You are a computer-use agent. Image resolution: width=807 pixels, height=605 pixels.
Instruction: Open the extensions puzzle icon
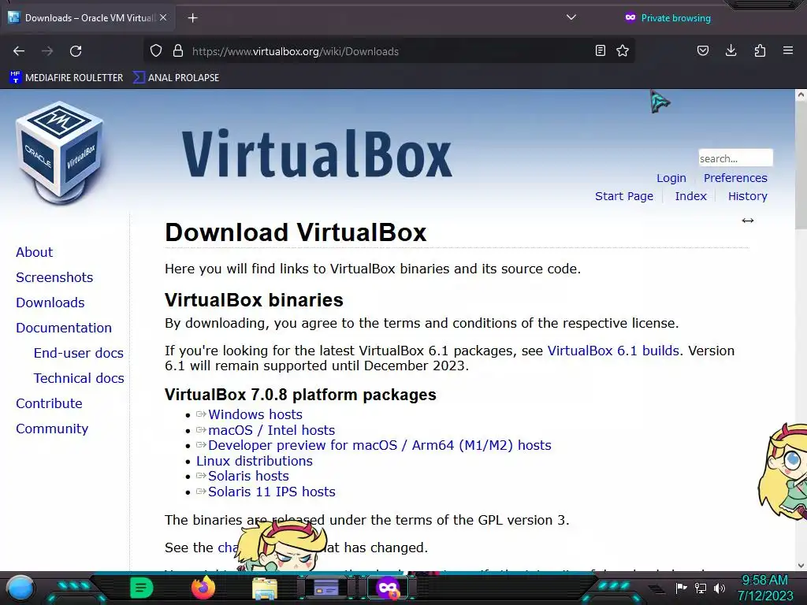coord(760,51)
